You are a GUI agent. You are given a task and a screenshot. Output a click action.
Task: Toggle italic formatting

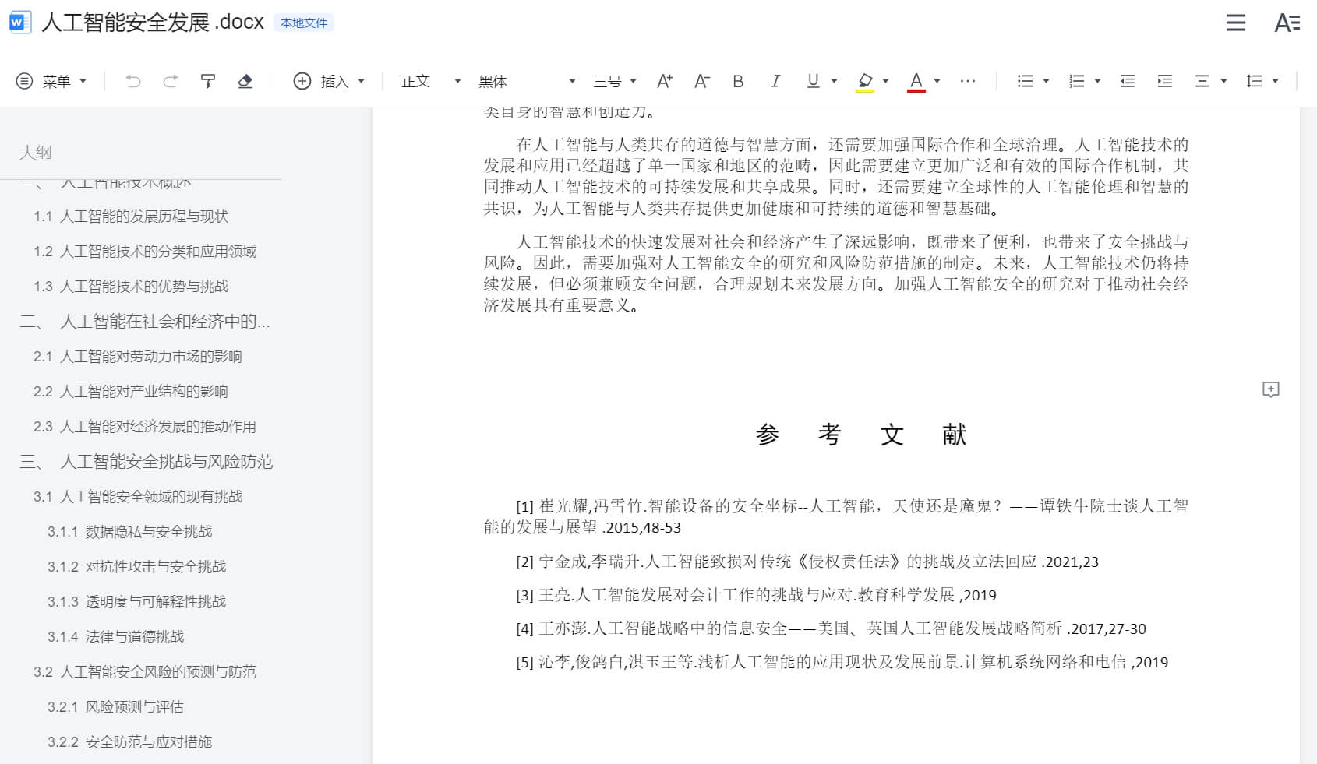click(775, 81)
